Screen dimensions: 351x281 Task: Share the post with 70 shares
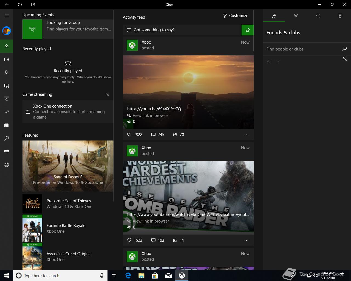[x=179, y=134]
